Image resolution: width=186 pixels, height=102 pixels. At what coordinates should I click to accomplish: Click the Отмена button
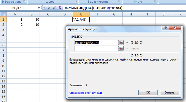pyautogui.click(x=169, y=92)
